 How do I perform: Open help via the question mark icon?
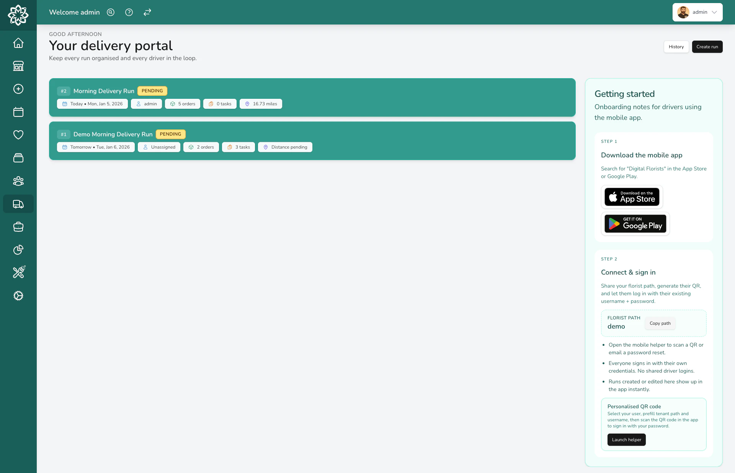(x=129, y=12)
